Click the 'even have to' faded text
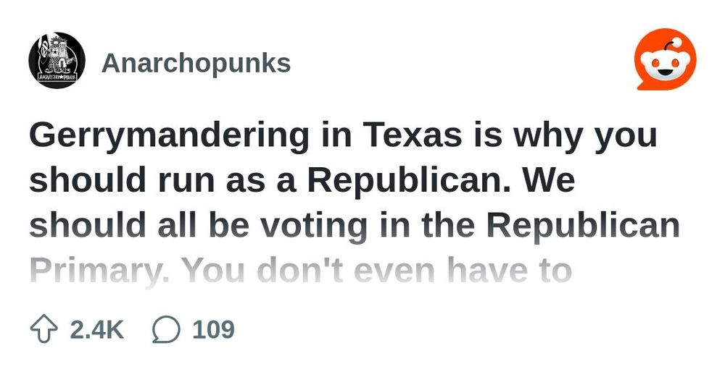The image size is (725, 377). [x=463, y=271]
